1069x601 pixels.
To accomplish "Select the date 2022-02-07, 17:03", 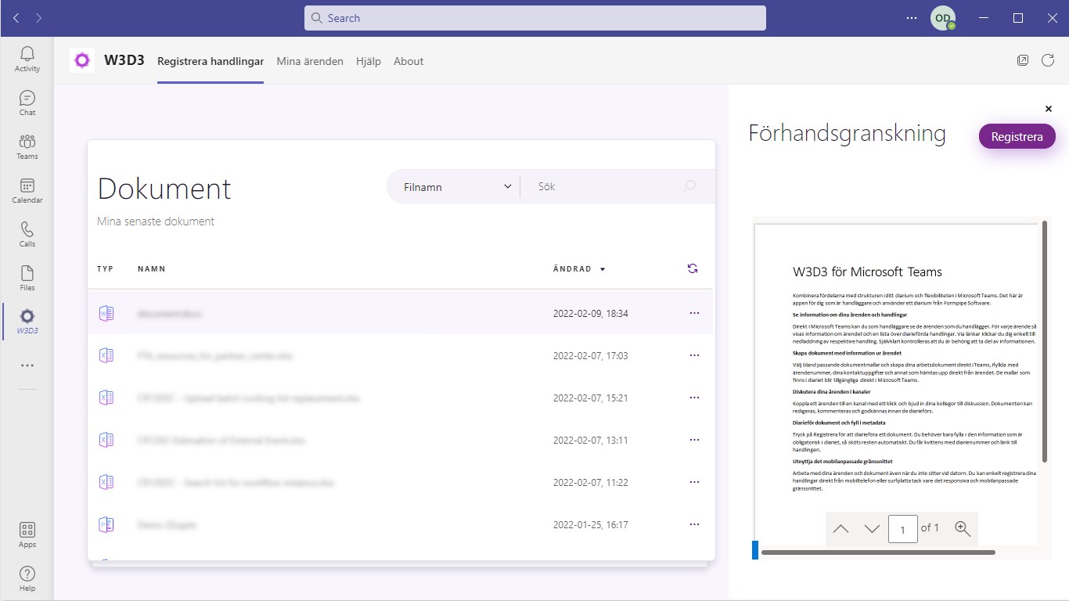I will point(591,356).
